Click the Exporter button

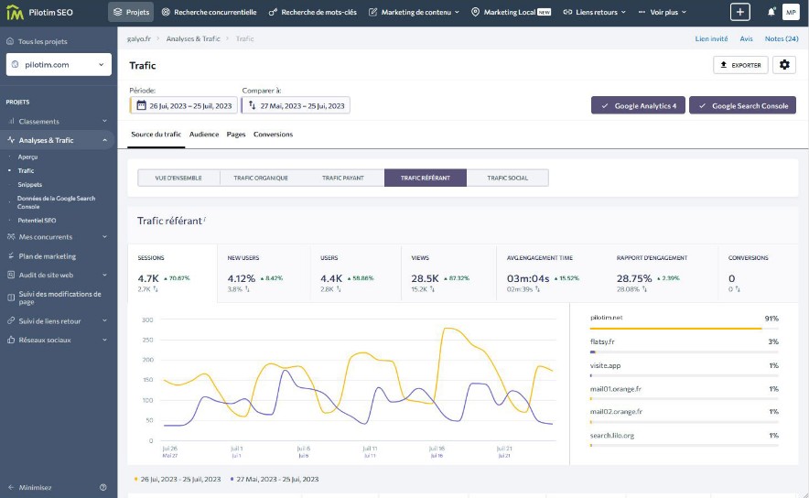coord(740,65)
